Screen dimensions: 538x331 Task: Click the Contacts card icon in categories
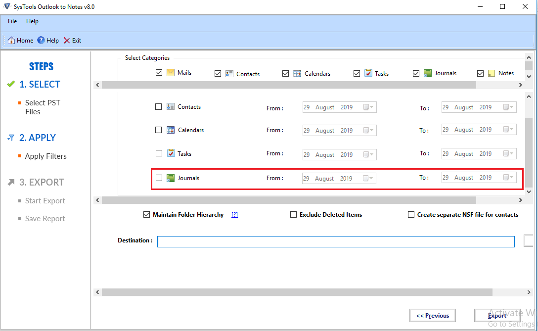point(229,74)
